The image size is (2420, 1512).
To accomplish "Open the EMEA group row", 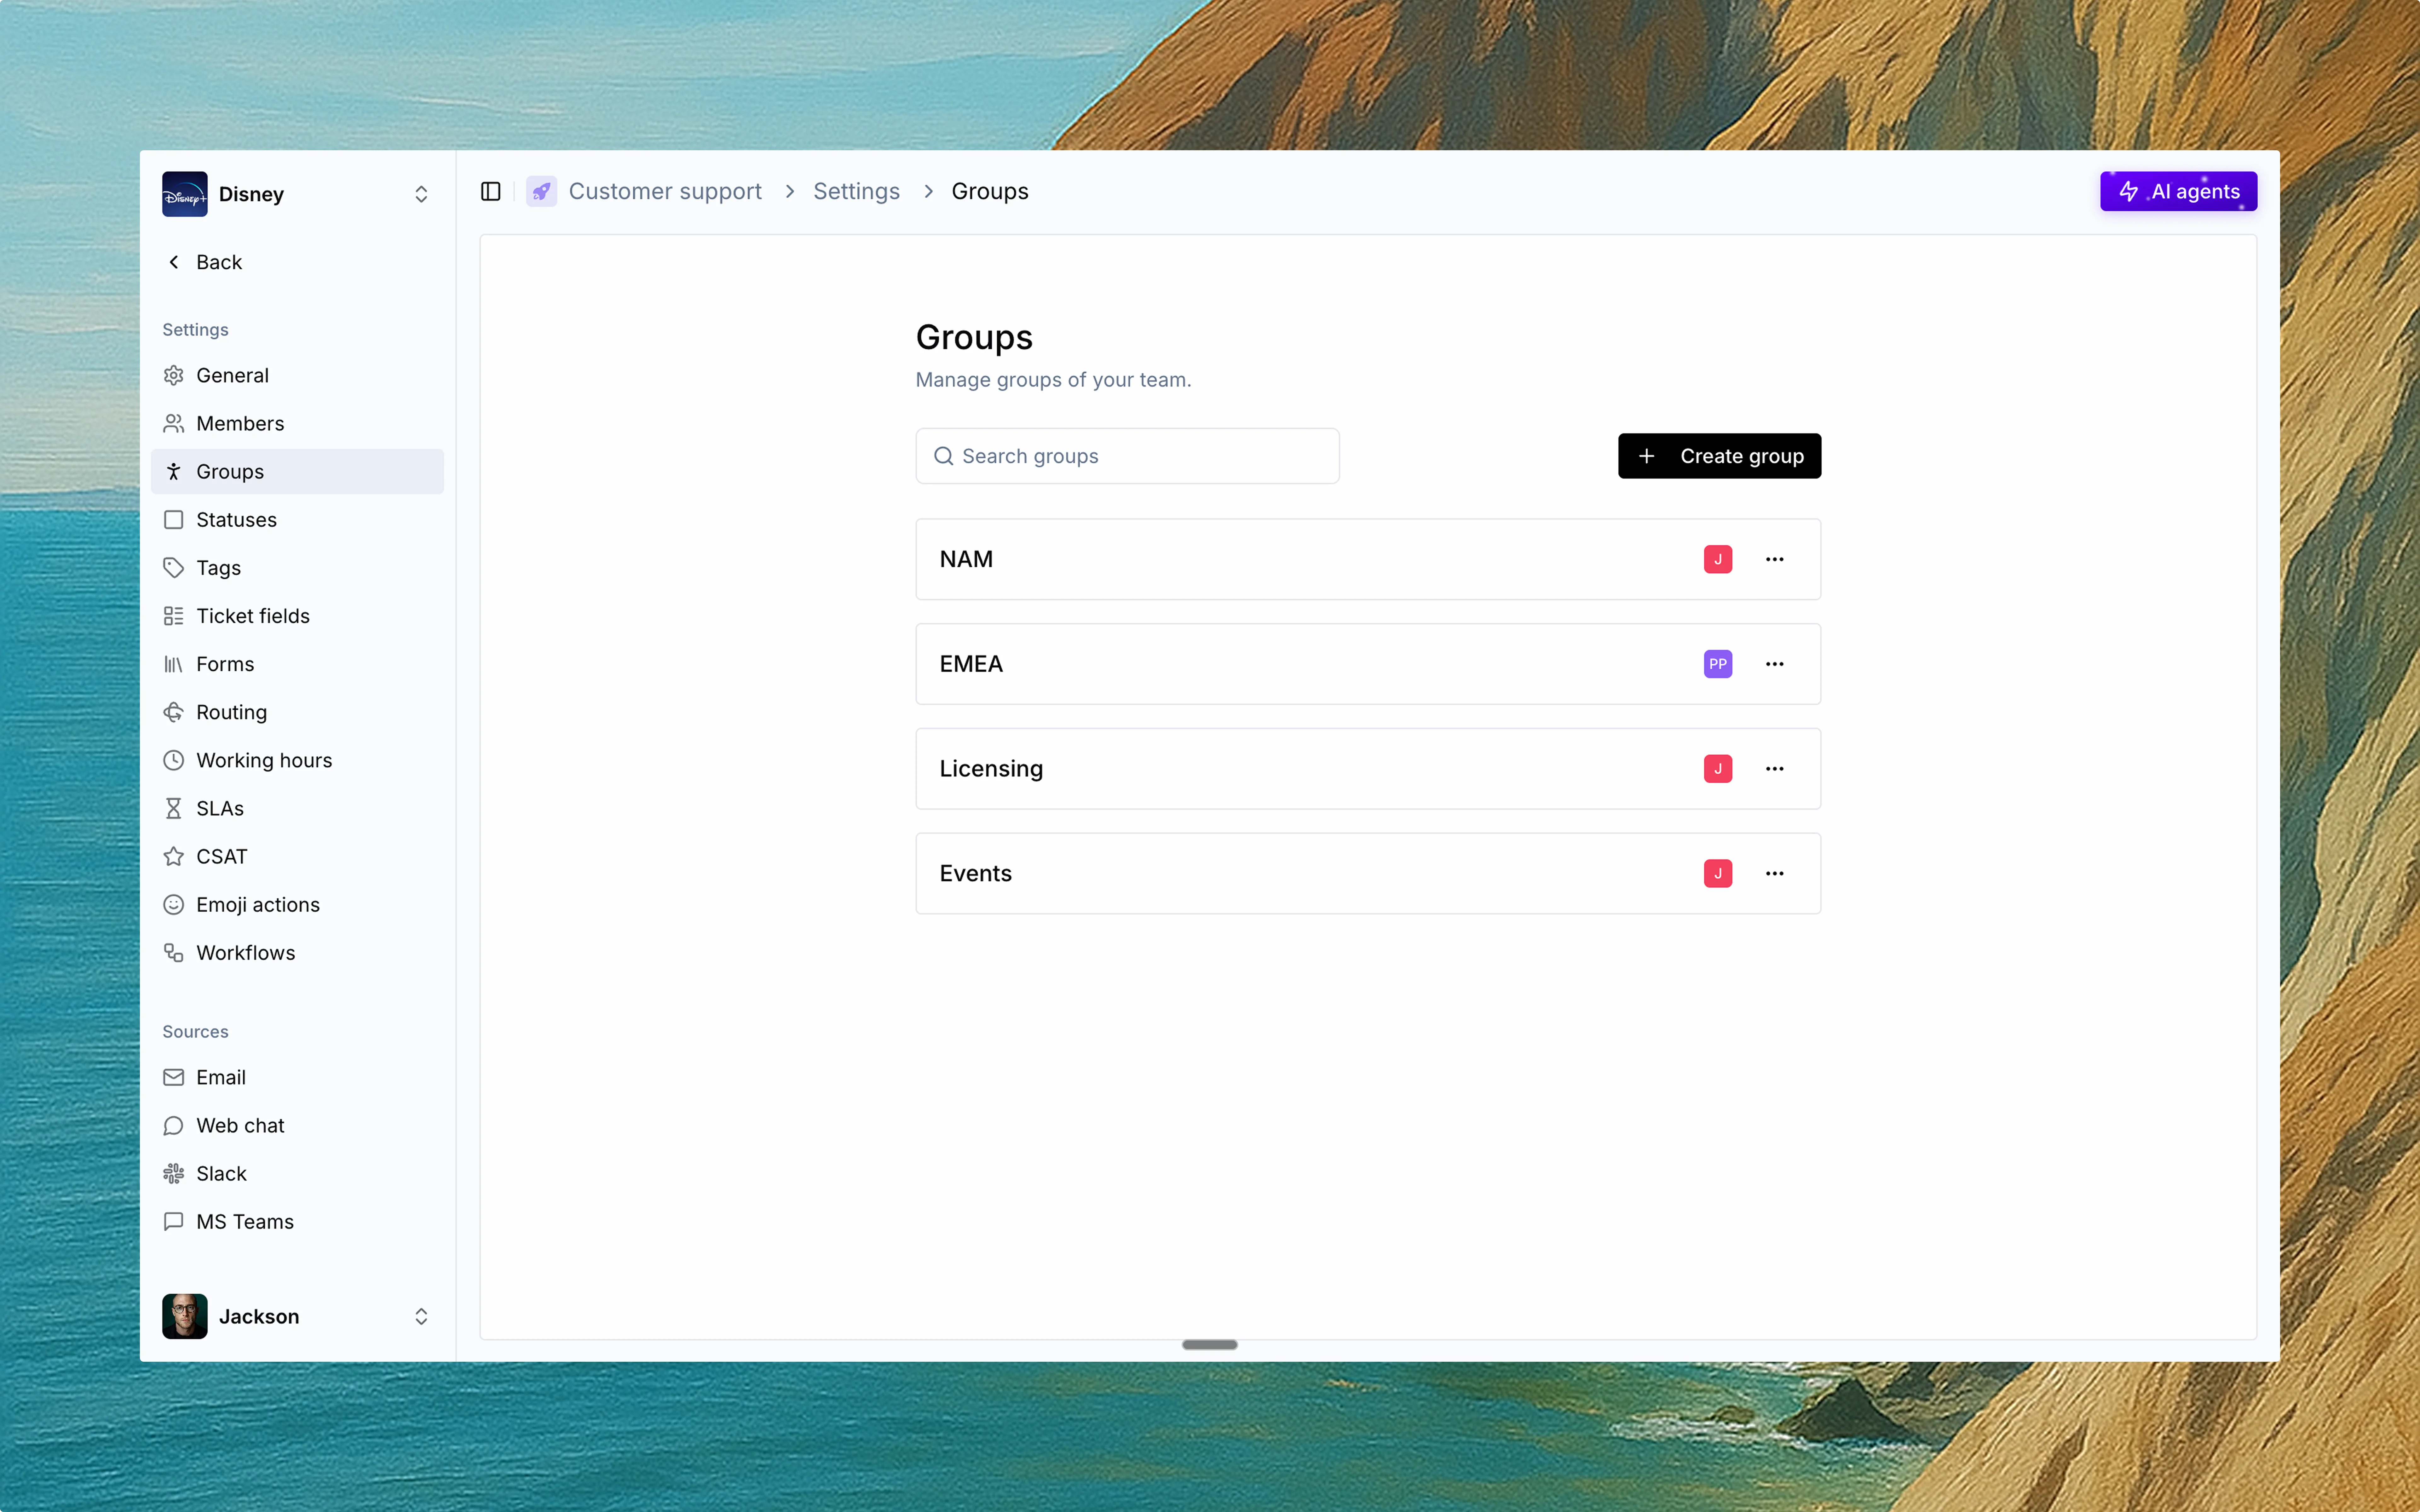I will click(x=1368, y=664).
